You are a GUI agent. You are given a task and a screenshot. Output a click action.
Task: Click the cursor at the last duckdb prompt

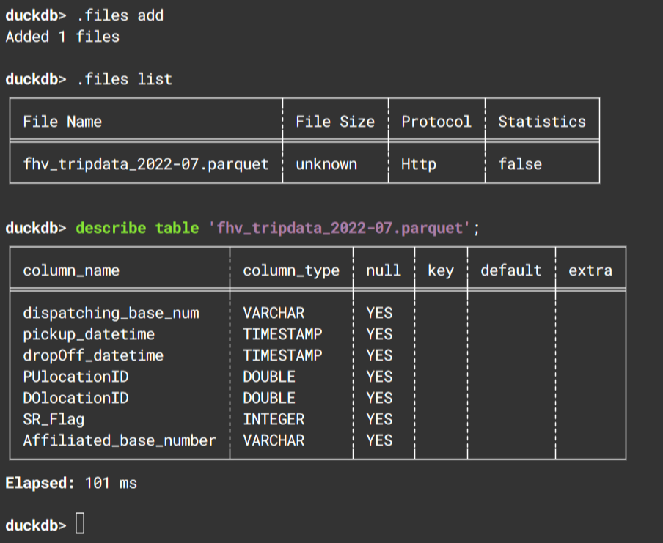(80, 523)
